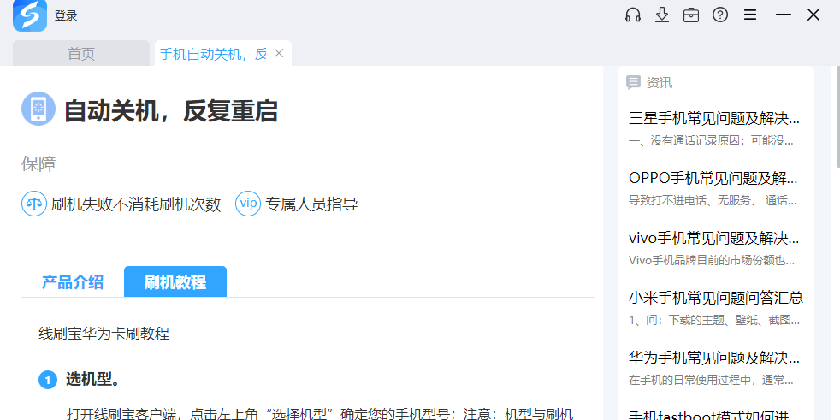
Task: Click the 资讯 news panel icon
Action: click(x=633, y=82)
